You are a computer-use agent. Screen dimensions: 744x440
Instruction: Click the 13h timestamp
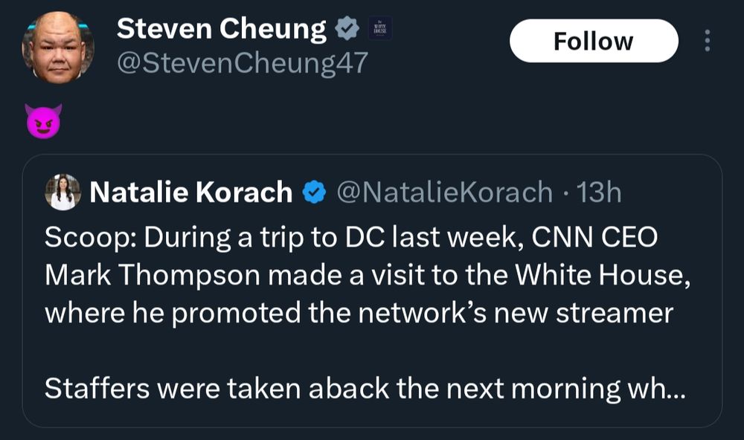point(599,192)
